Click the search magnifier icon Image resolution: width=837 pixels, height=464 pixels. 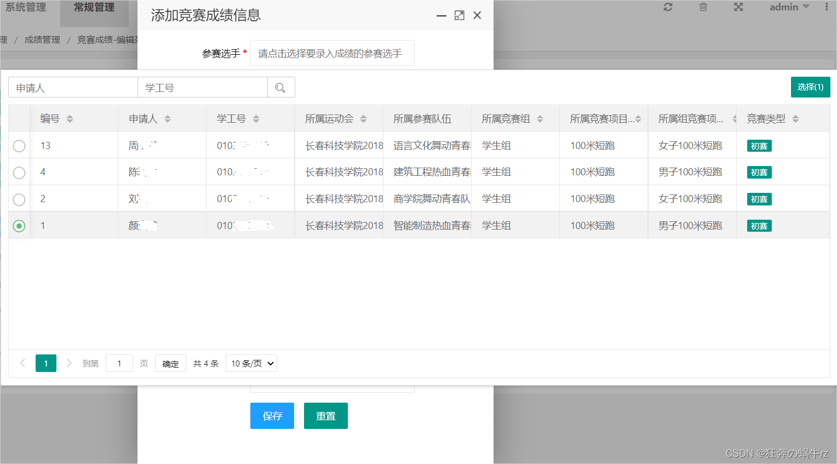coord(280,88)
